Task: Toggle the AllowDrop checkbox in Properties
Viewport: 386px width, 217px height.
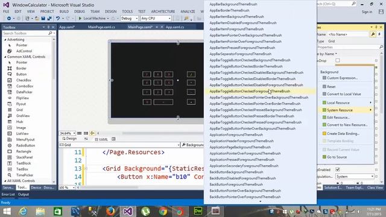Action: [338, 60]
